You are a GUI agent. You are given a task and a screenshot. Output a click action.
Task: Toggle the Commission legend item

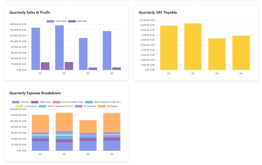26,106
